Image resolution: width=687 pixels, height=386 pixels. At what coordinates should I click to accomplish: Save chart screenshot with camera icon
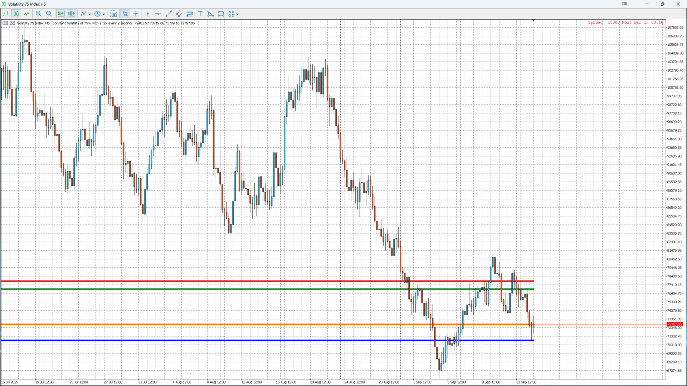click(x=113, y=14)
